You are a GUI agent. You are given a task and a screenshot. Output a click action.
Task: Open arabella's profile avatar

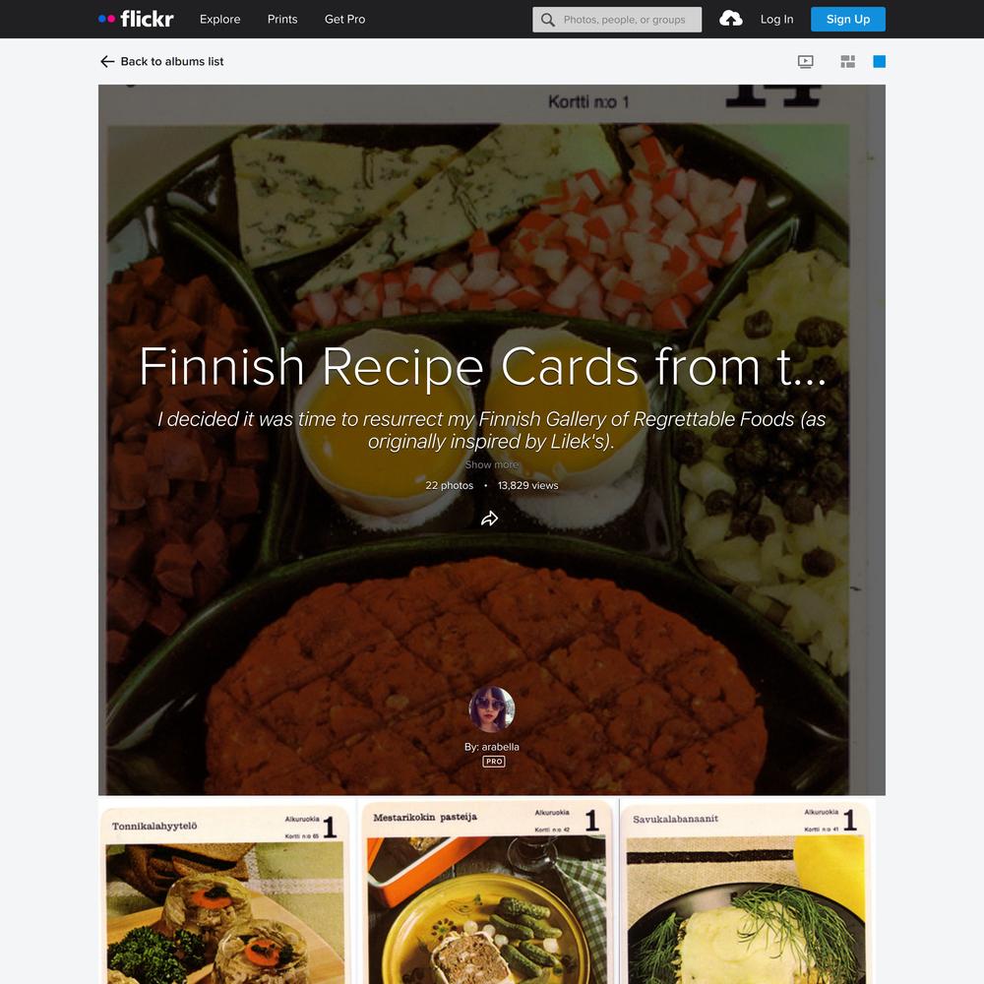click(x=492, y=709)
